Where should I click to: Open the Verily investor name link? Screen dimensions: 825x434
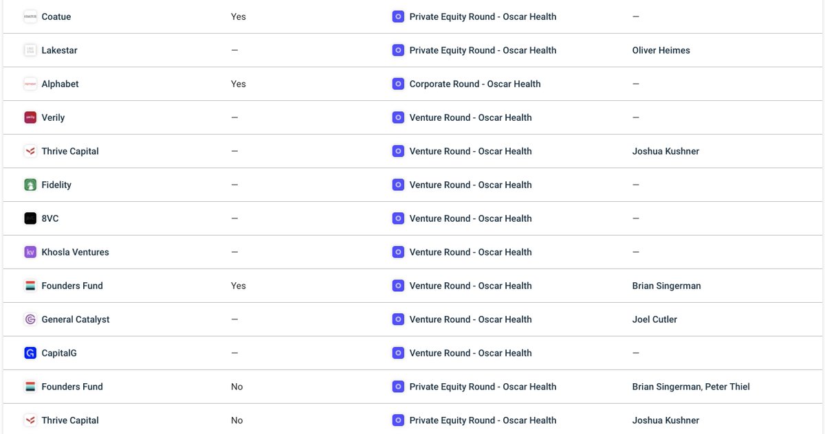tap(53, 117)
